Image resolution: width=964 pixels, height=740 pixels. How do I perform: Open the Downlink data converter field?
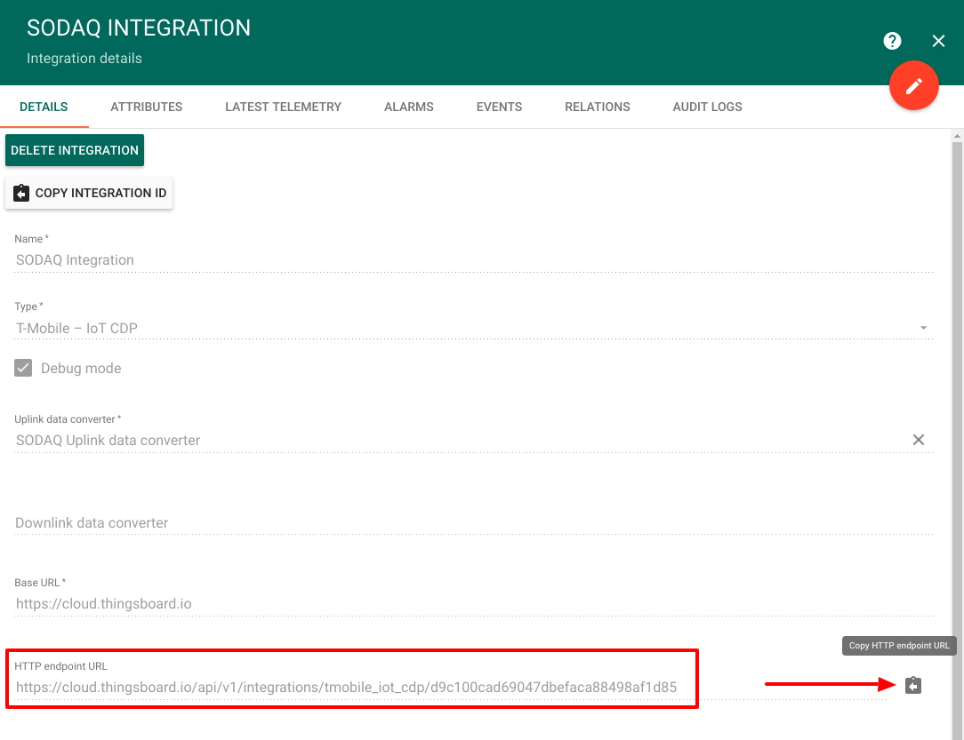pyautogui.click(x=445, y=522)
